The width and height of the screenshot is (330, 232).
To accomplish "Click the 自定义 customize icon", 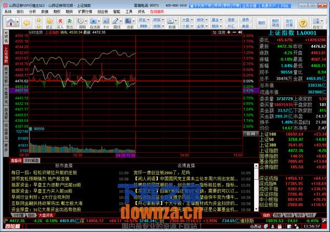I will (x=316, y=21).
